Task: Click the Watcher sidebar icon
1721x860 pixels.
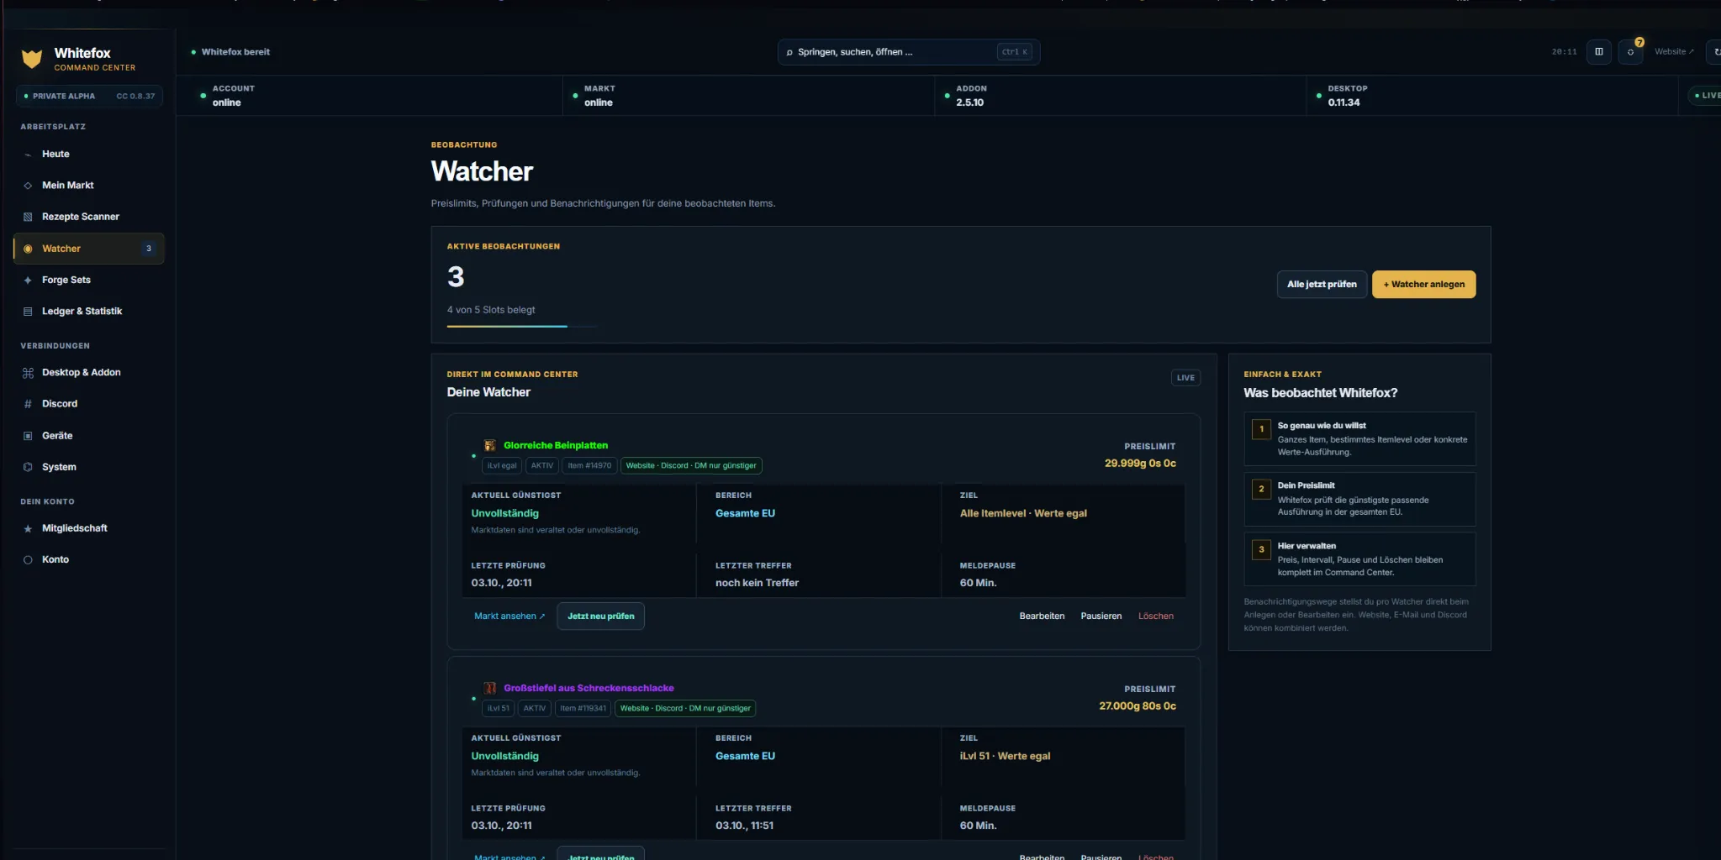Action: [28, 249]
